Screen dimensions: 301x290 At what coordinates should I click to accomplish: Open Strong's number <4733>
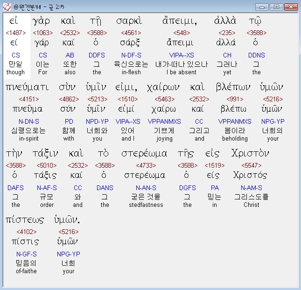click(x=146, y=165)
